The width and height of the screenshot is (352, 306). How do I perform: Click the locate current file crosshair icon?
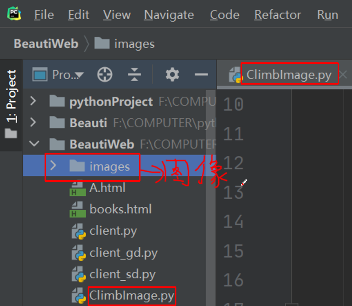105,74
